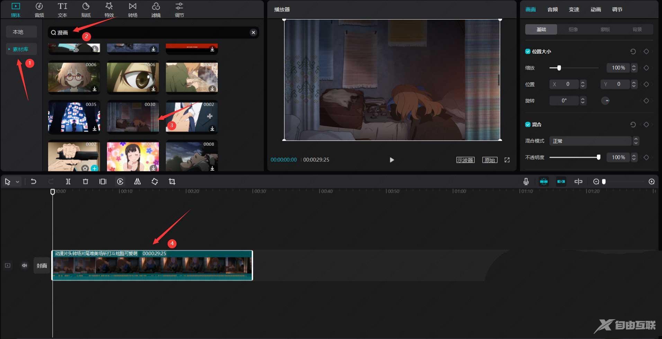Image resolution: width=662 pixels, height=339 pixels.
Task: Add keyframe for 位置大小
Action: [x=646, y=51]
